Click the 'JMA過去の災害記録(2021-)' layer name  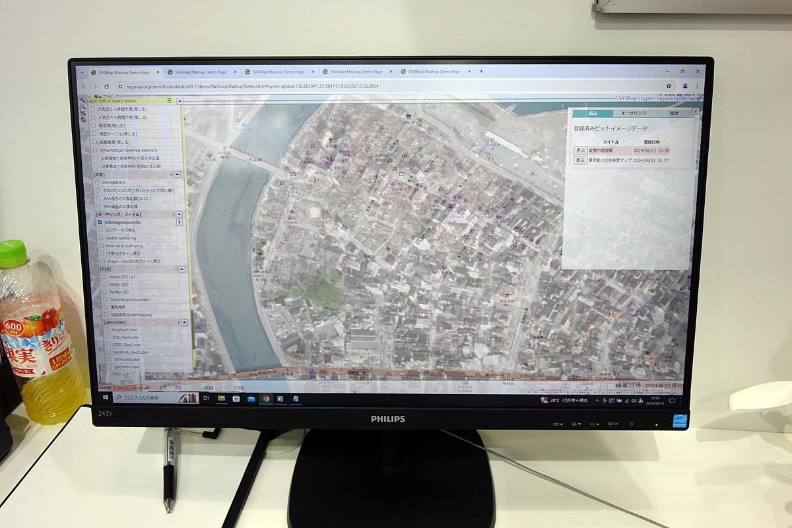tap(127, 198)
